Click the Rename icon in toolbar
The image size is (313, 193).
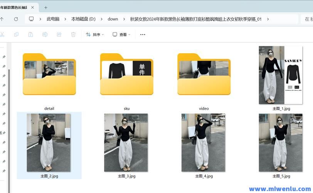click(45, 34)
